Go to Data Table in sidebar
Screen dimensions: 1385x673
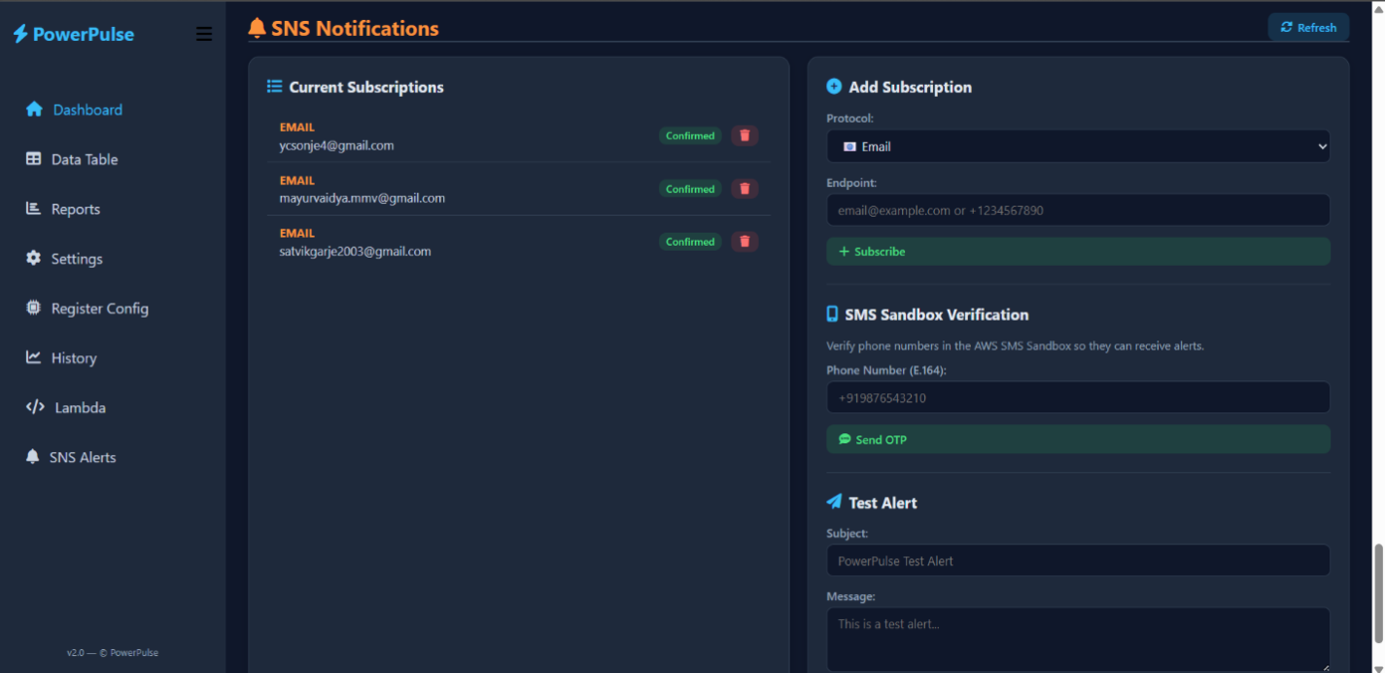point(85,159)
